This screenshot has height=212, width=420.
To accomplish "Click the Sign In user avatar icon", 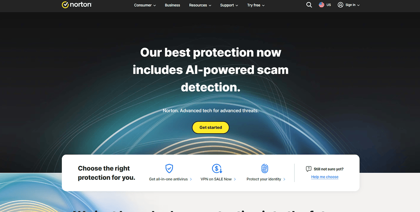I will point(340,5).
